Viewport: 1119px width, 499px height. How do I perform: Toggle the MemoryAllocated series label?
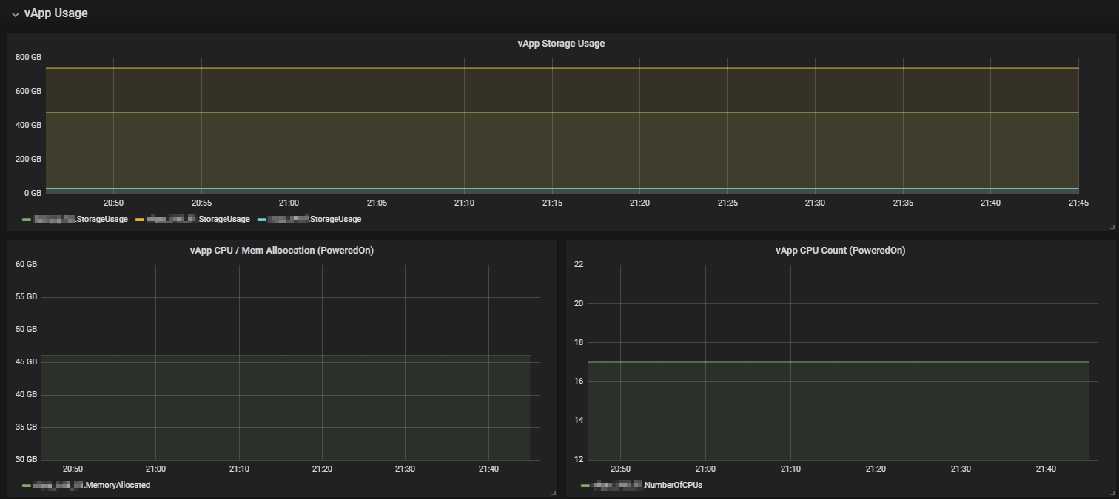(92, 486)
